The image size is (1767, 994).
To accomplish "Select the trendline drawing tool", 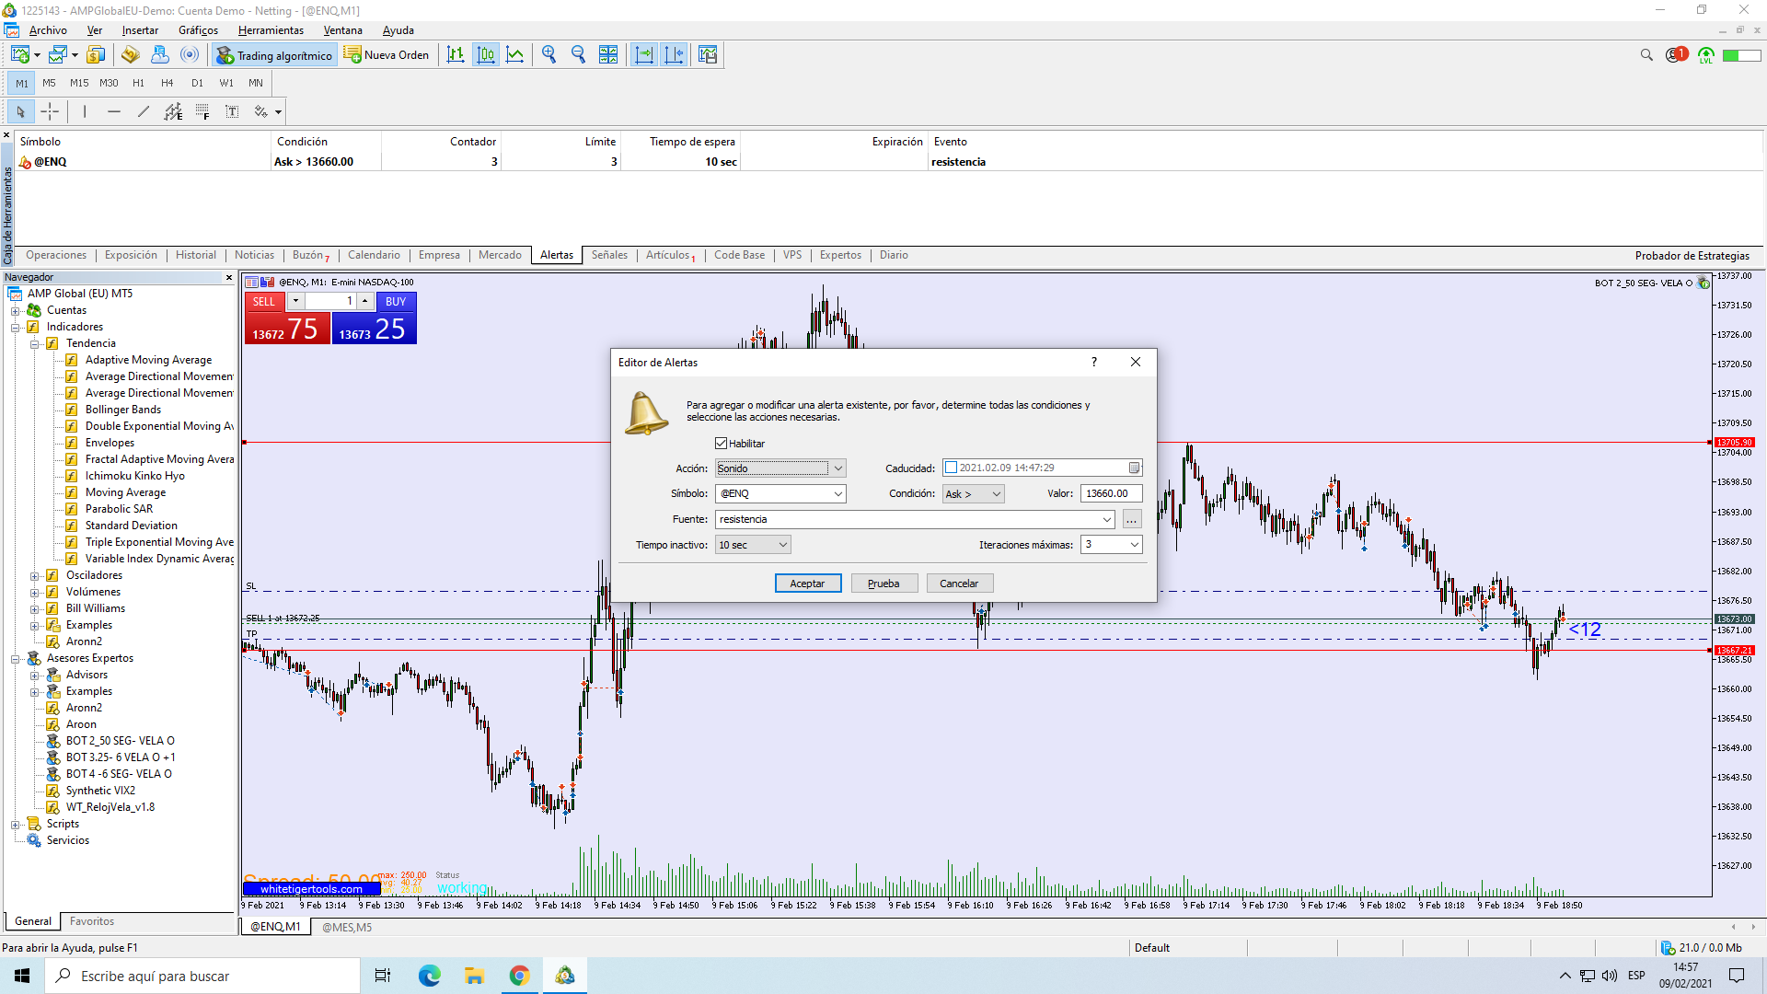I will point(144,111).
